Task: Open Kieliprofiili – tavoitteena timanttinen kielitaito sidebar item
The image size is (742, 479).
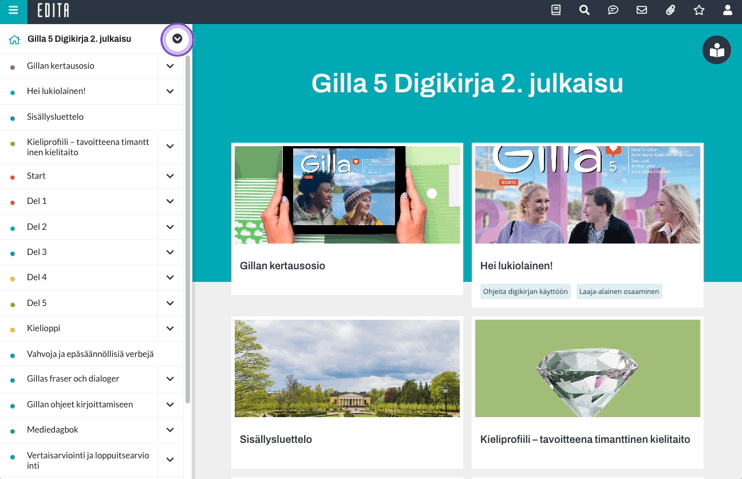Action: tap(88, 147)
